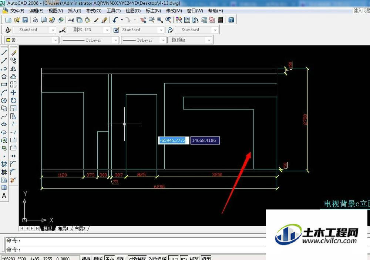This screenshot has height=260, width=370.
Task: Select the 模型 model tab
Action: coord(48,229)
